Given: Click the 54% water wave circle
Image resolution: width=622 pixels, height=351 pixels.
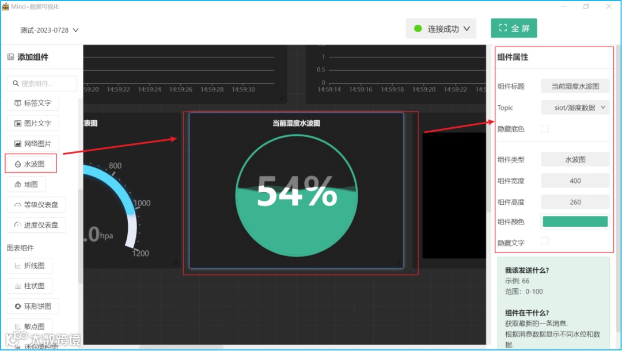Looking at the screenshot, I should point(297,195).
